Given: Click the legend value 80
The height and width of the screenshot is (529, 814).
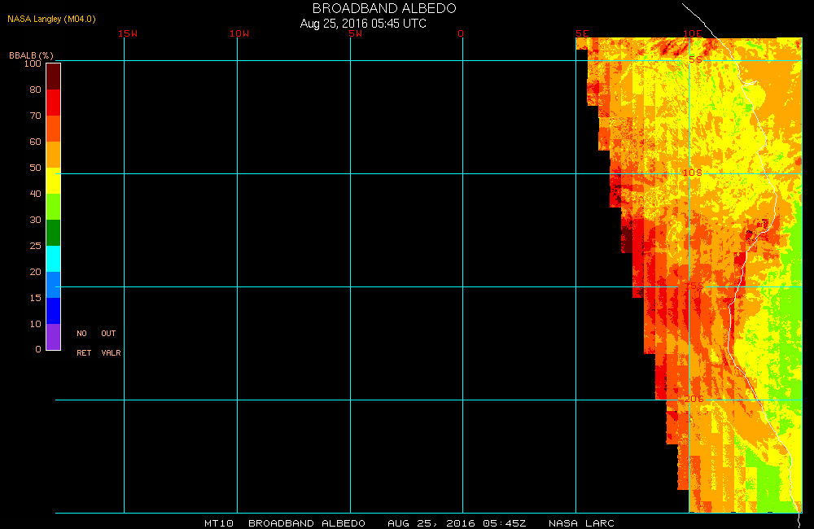Looking at the screenshot, I should (35, 90).
